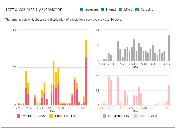Click the 7/21 axis label in Spam chart
The width and height of the screenshot is (176, 128).
pos(123,108)
